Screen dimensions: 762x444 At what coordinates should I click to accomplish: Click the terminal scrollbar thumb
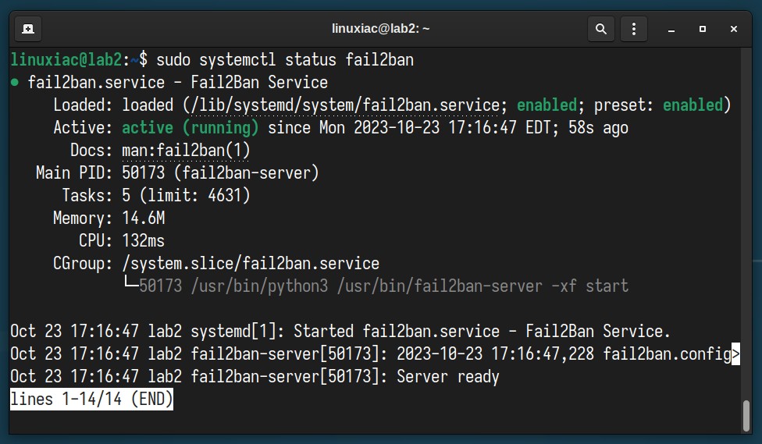coord(746,415)
